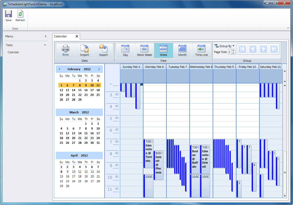This screenshot has height=205, width=293.
Task: Click the 10:00 time ruler label
Action: click(x=113, y=177)
